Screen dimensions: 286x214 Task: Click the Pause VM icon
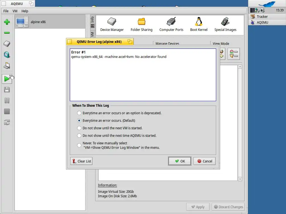point(7,100)
